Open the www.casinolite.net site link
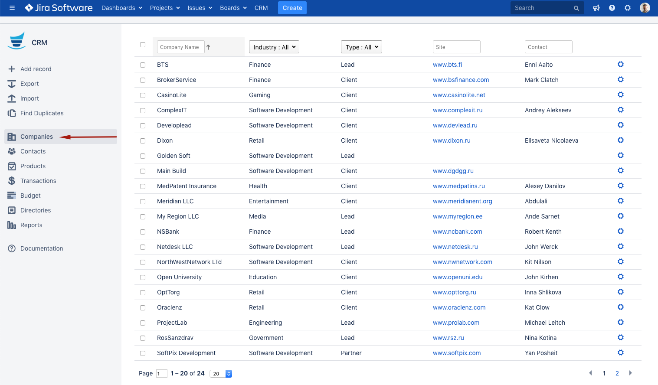658x385 pixels. tap(459, 95)
